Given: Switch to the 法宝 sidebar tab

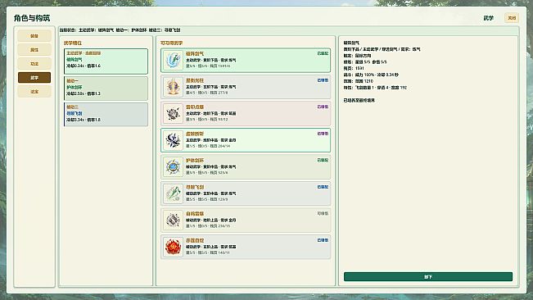Looking at the screenshot, I should click(x=34, y=92).
